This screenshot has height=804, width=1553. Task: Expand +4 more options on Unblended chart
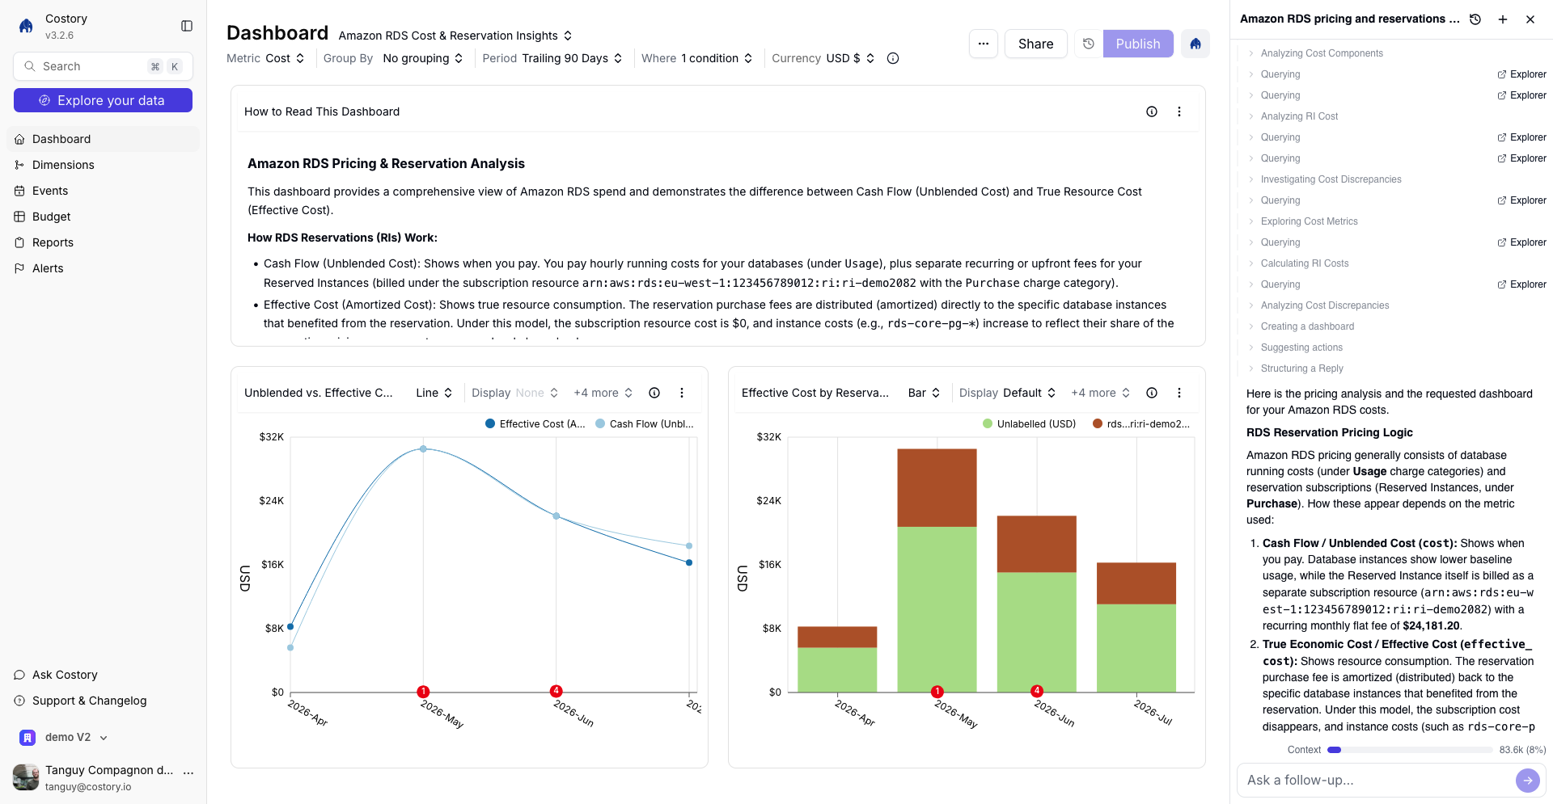click(603, 393)
